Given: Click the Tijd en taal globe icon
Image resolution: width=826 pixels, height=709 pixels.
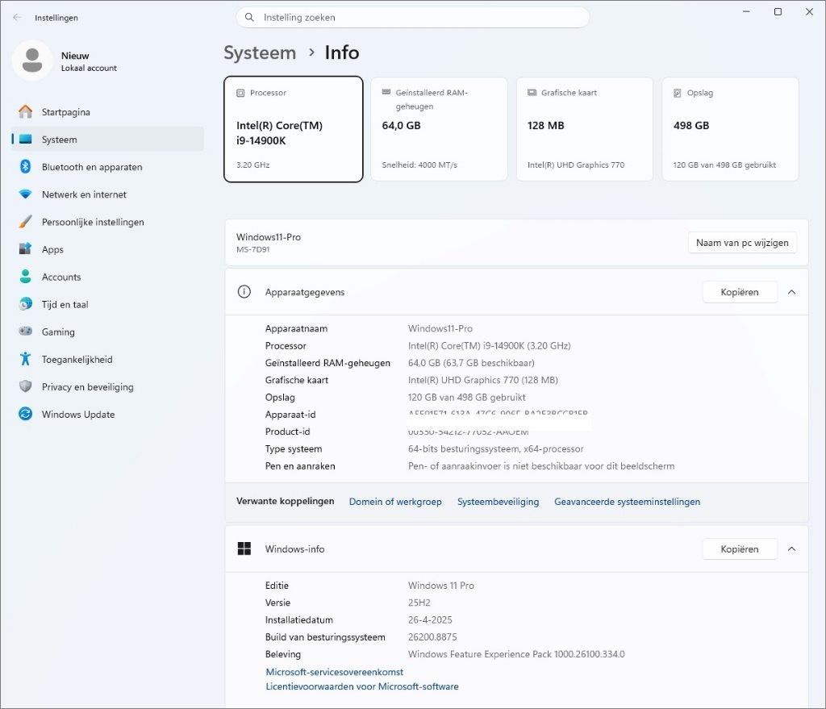Looking at the screenshot, I should click(25, 304).
